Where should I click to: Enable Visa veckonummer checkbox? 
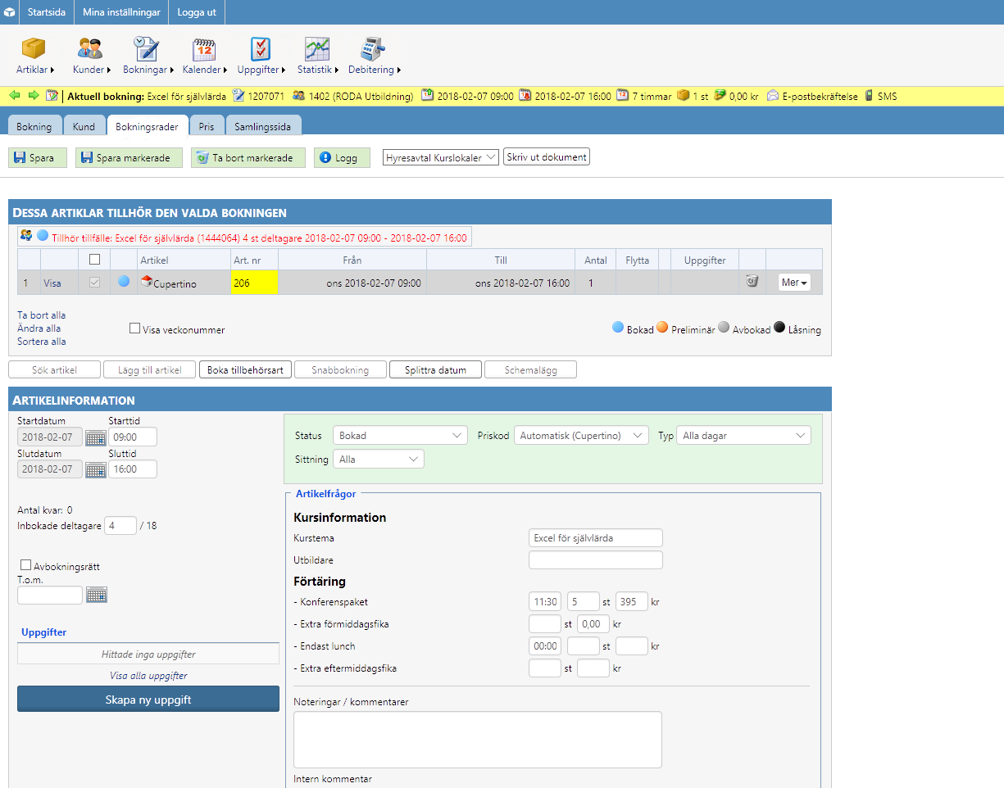[135, 329]
